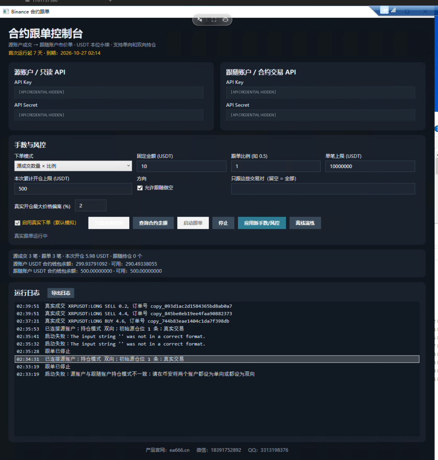Click the 应用新手数/风控 button
This screenshot has width=438, height=460.
pos(262,223)
